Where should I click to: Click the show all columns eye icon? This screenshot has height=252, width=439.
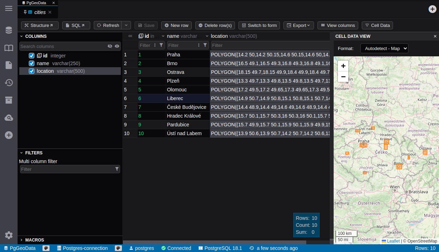click(x=117, y=46)
